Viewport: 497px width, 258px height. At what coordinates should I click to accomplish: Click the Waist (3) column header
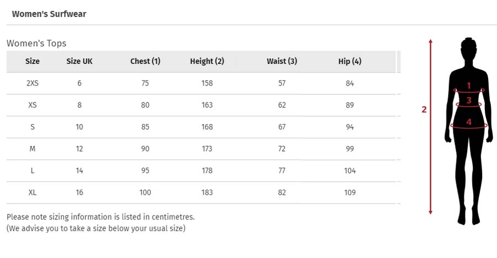coord(282,61)
